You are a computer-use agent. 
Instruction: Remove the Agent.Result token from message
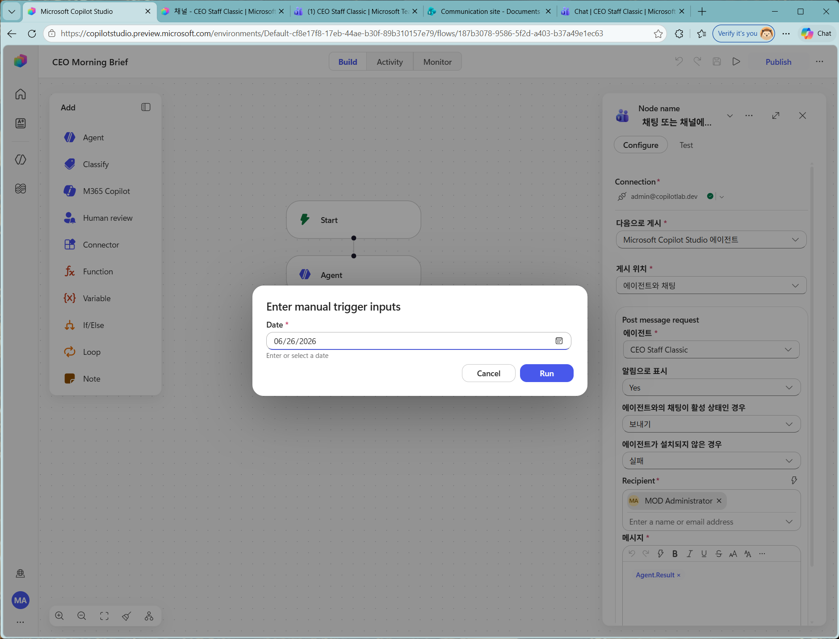[x=679, y=575]
